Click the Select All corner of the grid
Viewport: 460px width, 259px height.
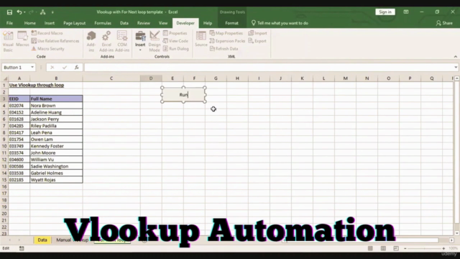coord(5,78)
